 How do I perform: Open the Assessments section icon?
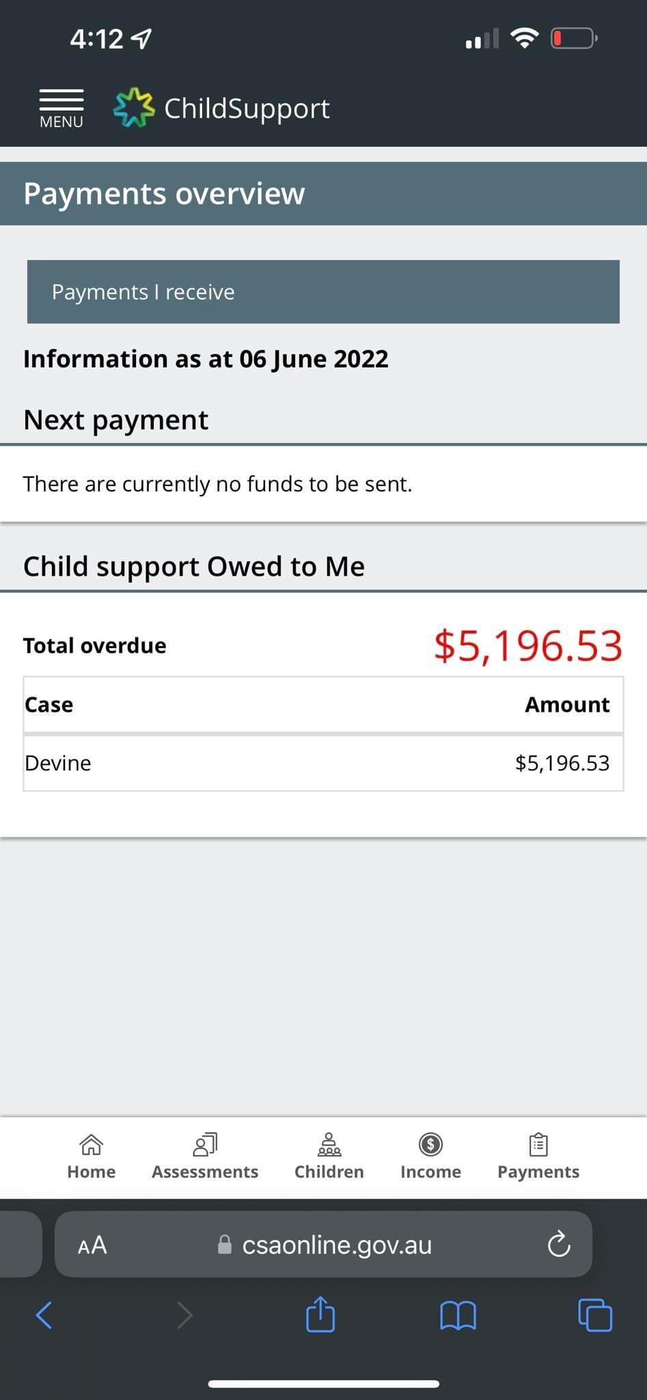tap(205, 1144)
